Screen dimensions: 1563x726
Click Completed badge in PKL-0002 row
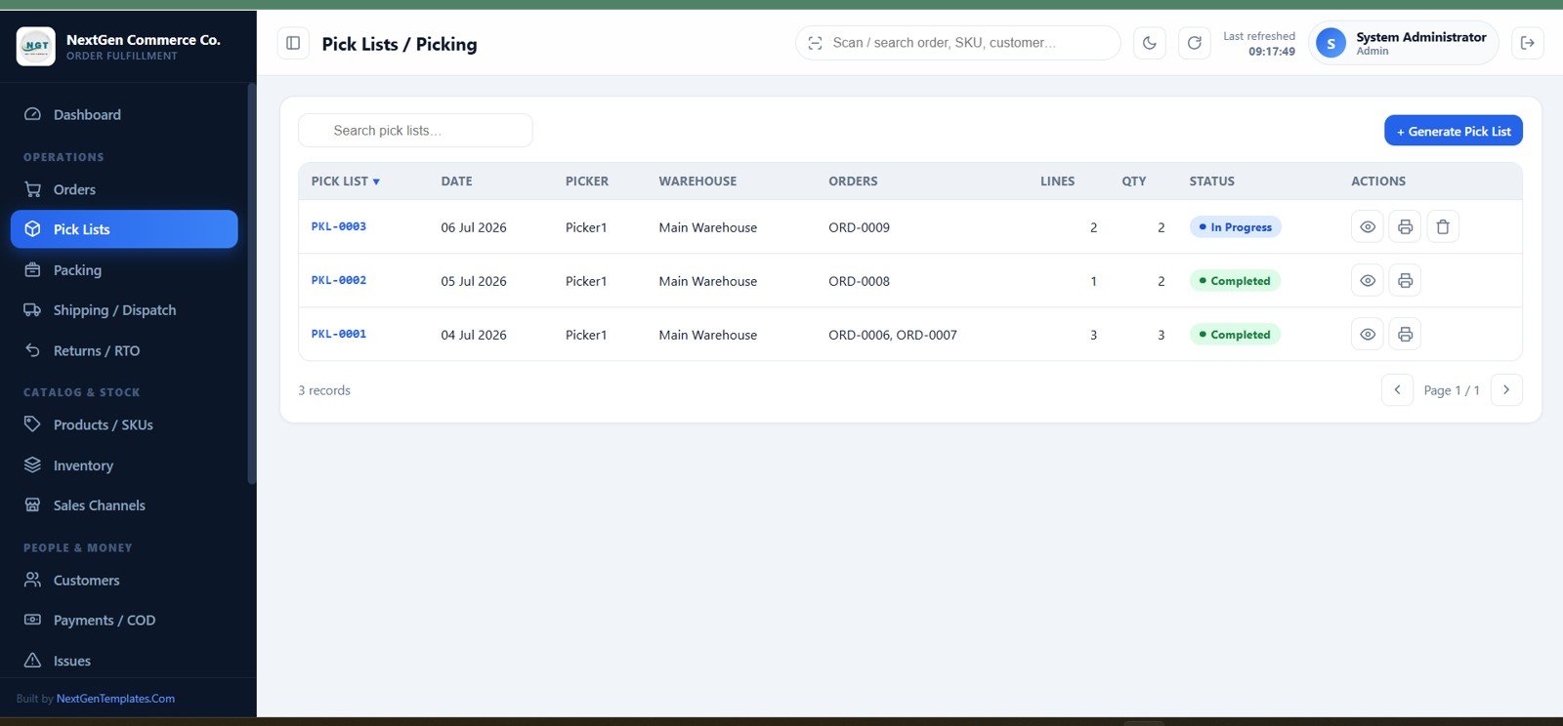click(1235, 280)
